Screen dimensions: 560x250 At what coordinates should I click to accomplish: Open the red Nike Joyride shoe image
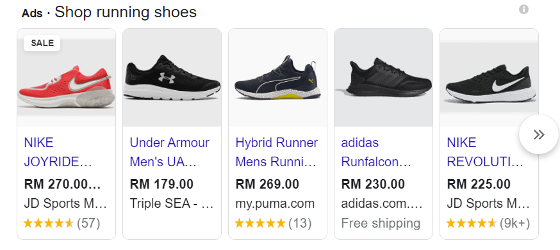(67, 77)
